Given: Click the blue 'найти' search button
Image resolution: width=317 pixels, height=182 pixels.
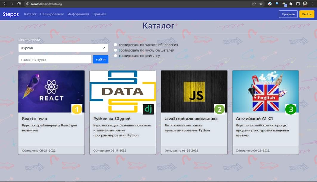Looking at the screenshot, I should click(100, 60).
